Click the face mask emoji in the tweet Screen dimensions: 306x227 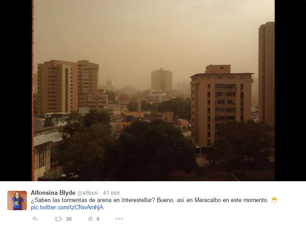click(274, 200)
